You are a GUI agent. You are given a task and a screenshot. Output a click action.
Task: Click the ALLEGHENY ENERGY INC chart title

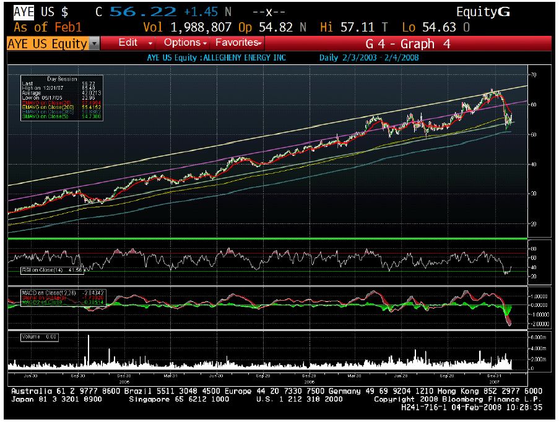[x=245, y=58]
